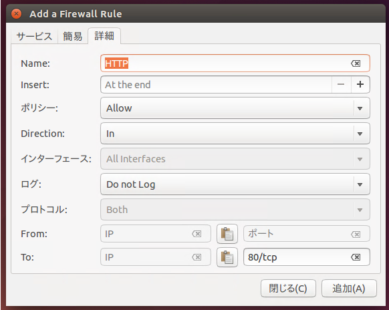
Task: Clear the 80/tcp port field
Action: [356, 257]
